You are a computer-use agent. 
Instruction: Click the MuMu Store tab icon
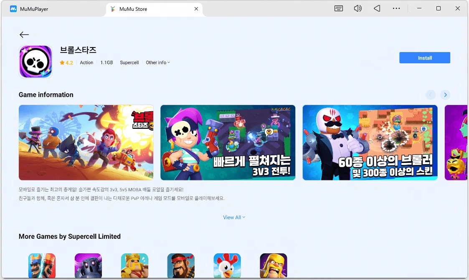(x=113, y=9)
